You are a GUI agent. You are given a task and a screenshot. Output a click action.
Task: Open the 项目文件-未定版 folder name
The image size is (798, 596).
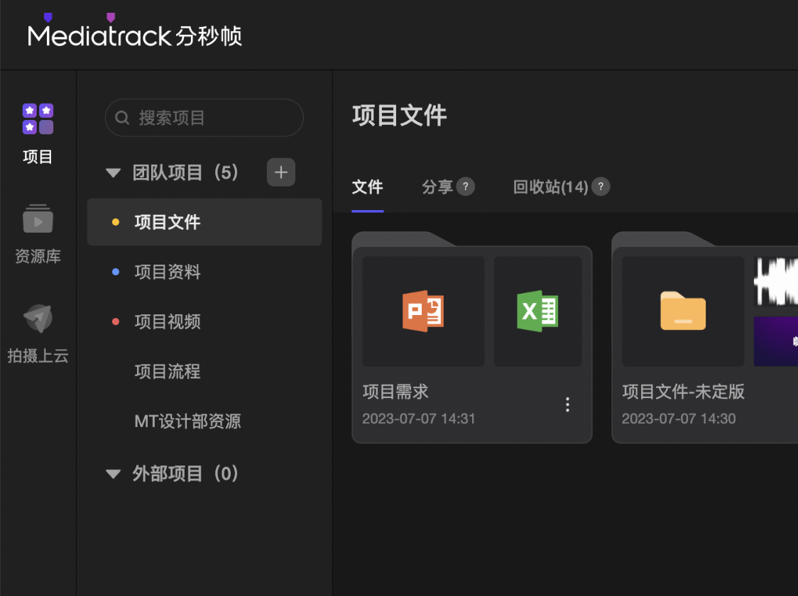point(683,392)
